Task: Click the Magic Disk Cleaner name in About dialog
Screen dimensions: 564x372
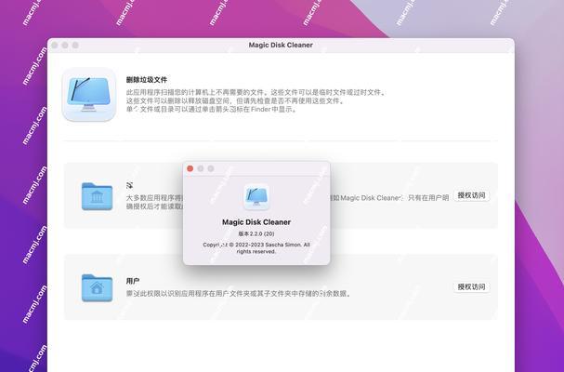Action: coord(256,222)
